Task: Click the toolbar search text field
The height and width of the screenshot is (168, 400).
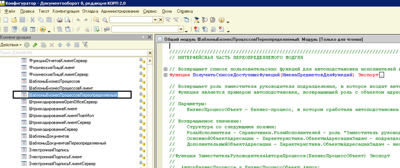Action: pyautogui.click(x=131, y=20)
